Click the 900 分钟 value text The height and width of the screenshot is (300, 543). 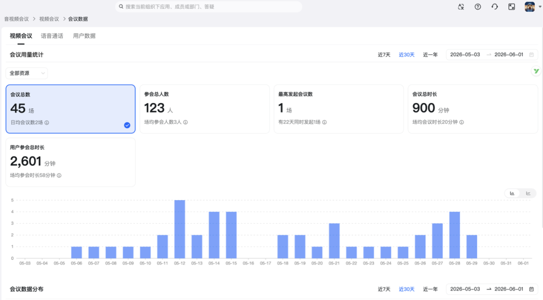point(430,108)
